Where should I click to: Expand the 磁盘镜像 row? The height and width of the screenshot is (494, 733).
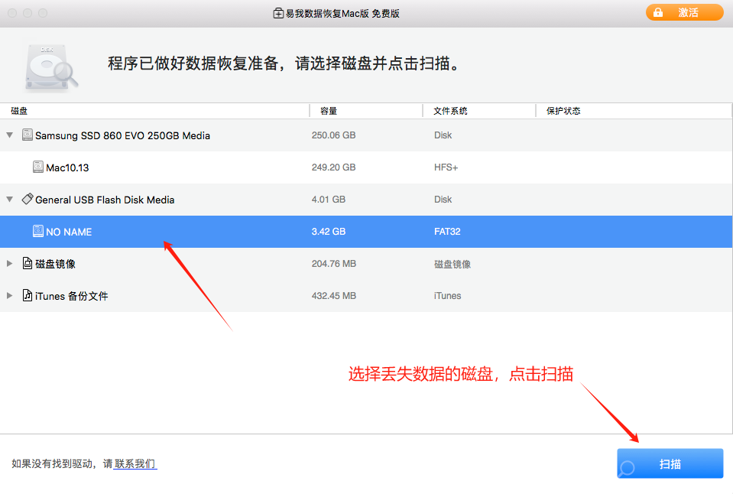pyautogui.click(x=10, y=264)
